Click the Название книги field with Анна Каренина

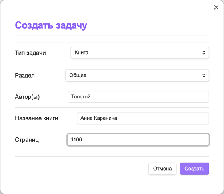coord(143,118)
